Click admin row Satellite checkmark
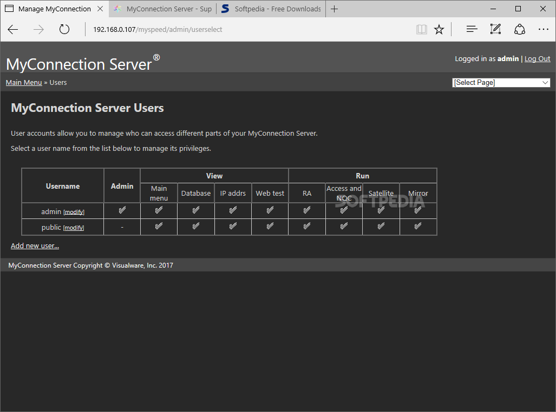Image resolution: width=556 pixels, height=412 pixels. click(381, 210)
